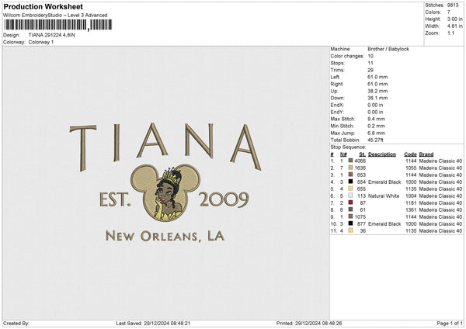Click the Trims value '29'
The height and width of the screenshot is (329, 466).
(370, 70)
